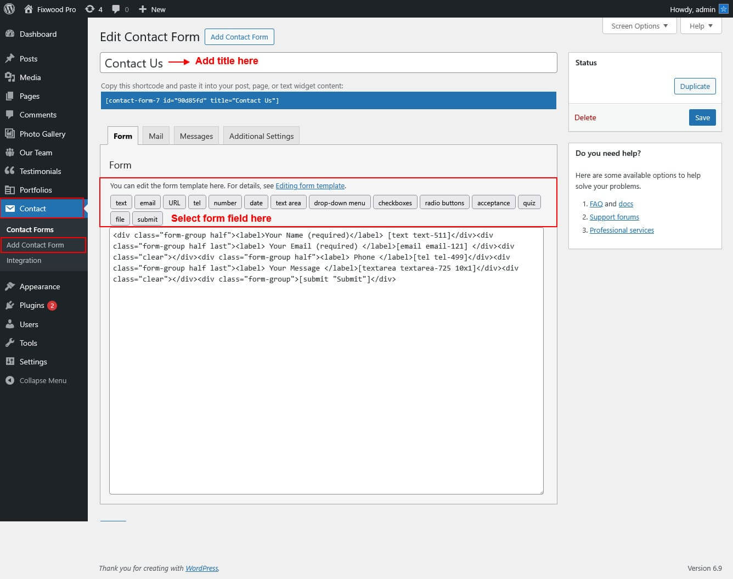This screenshot has width=733, height=579.
Task: Open the updates icon showing 4
Action: 89,9
